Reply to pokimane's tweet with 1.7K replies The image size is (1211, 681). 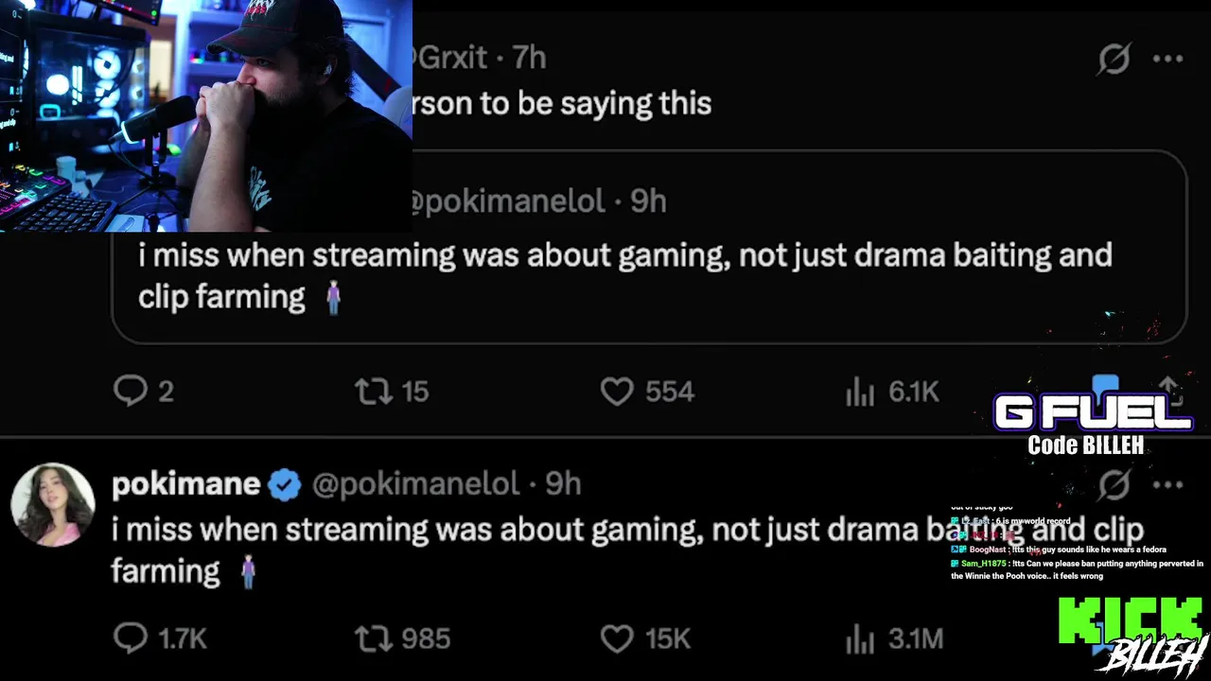coord(131,638)
